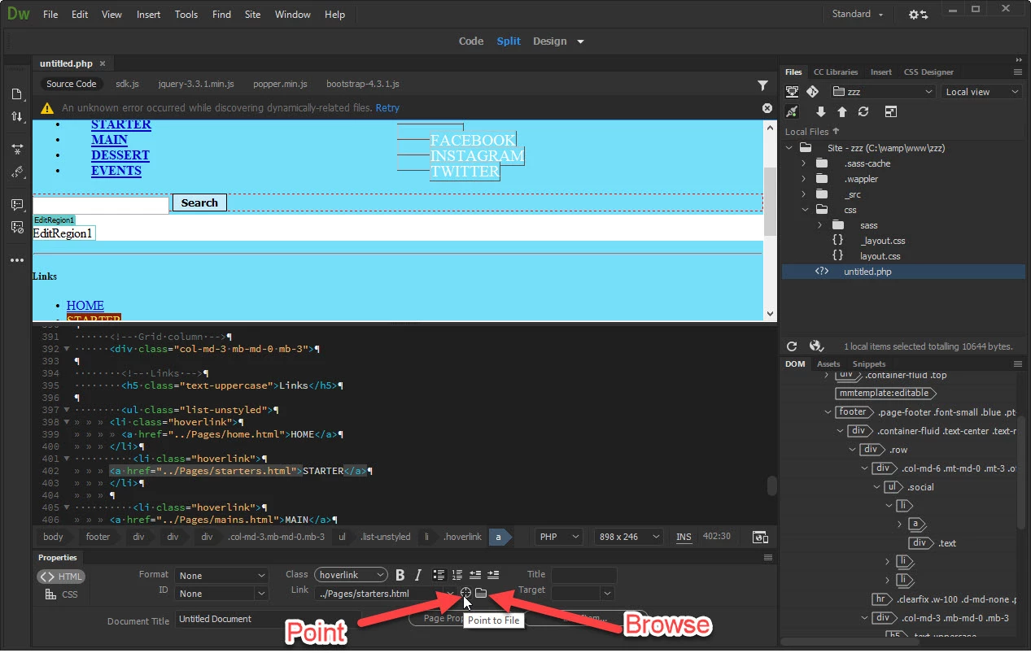Image resolution: width=1031 pixels, height=653 pixels.
Task: Click the Apply Comment icon
Action: (x=16, y=205)
